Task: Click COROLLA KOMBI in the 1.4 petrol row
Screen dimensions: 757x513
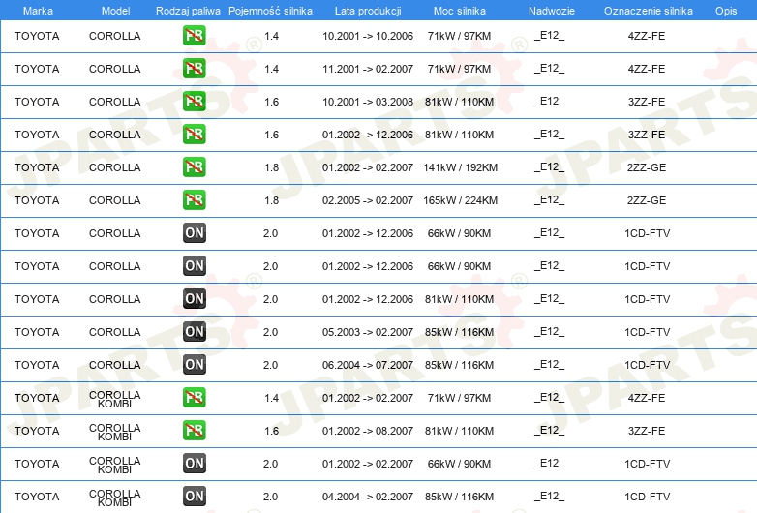Action: coord(115,399)
